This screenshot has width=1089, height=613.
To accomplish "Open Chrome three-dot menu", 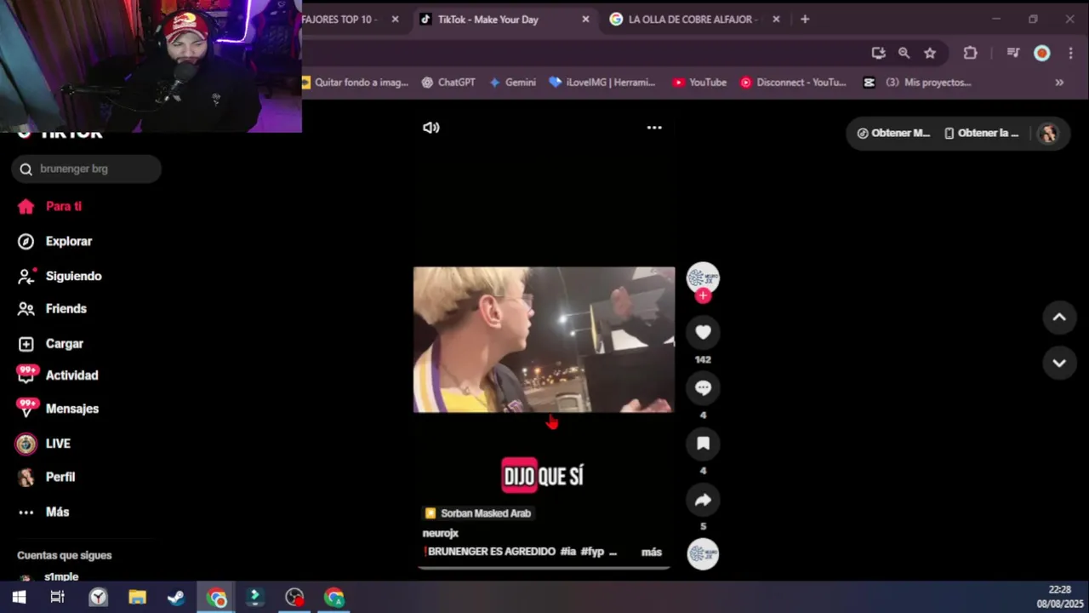I will coord(1070,53).
